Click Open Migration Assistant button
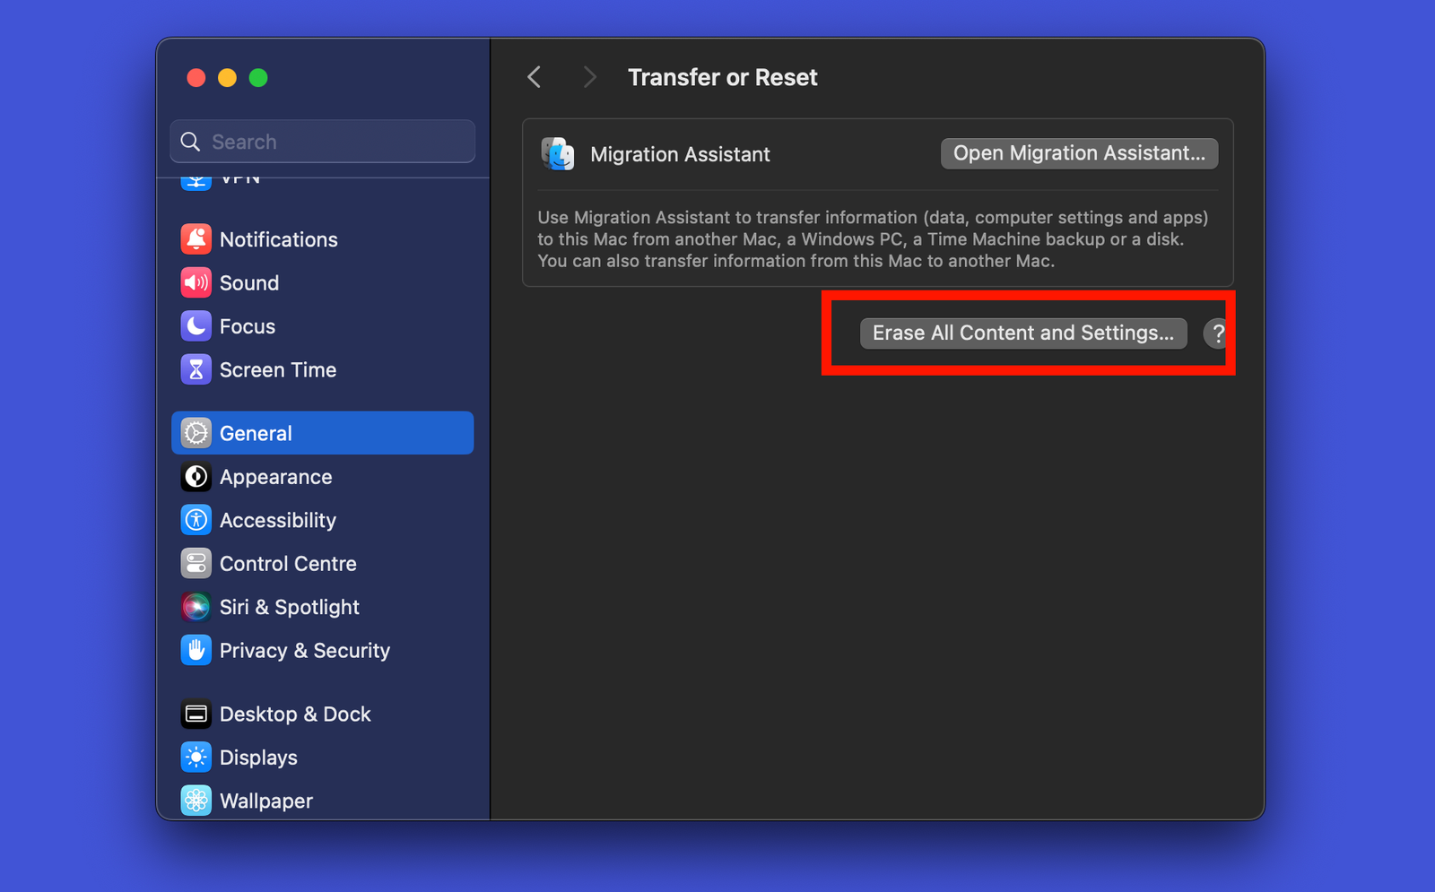Viewport: 1435px width, 892px height. 1079,153
